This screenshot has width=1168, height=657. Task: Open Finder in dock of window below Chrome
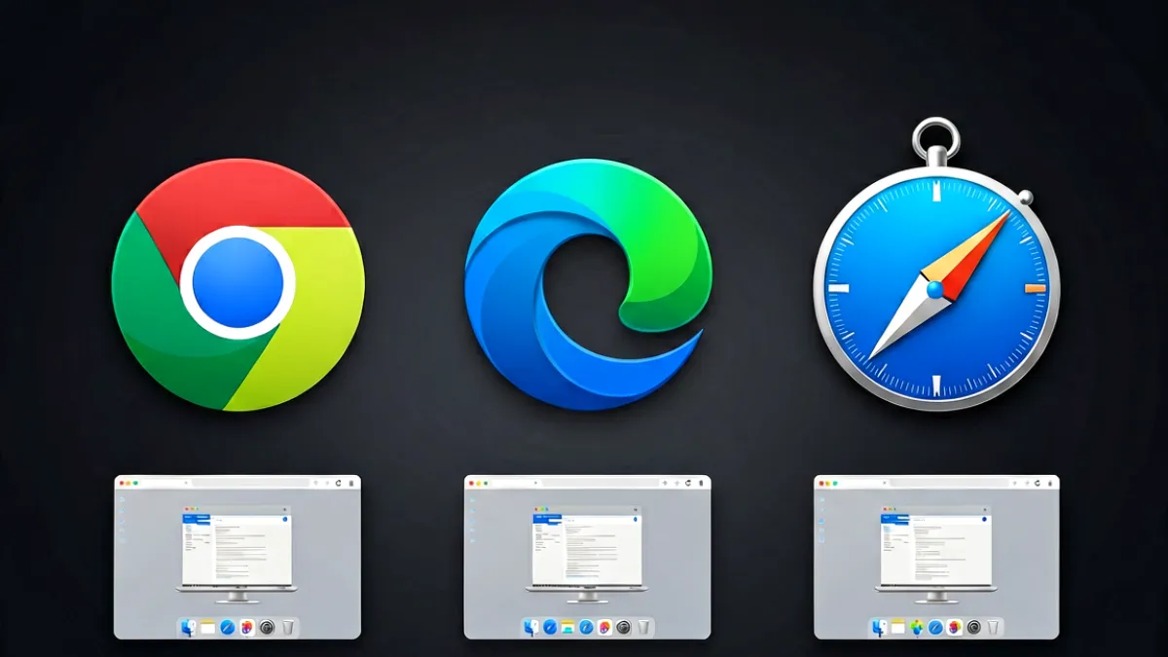tap(188, 628)
